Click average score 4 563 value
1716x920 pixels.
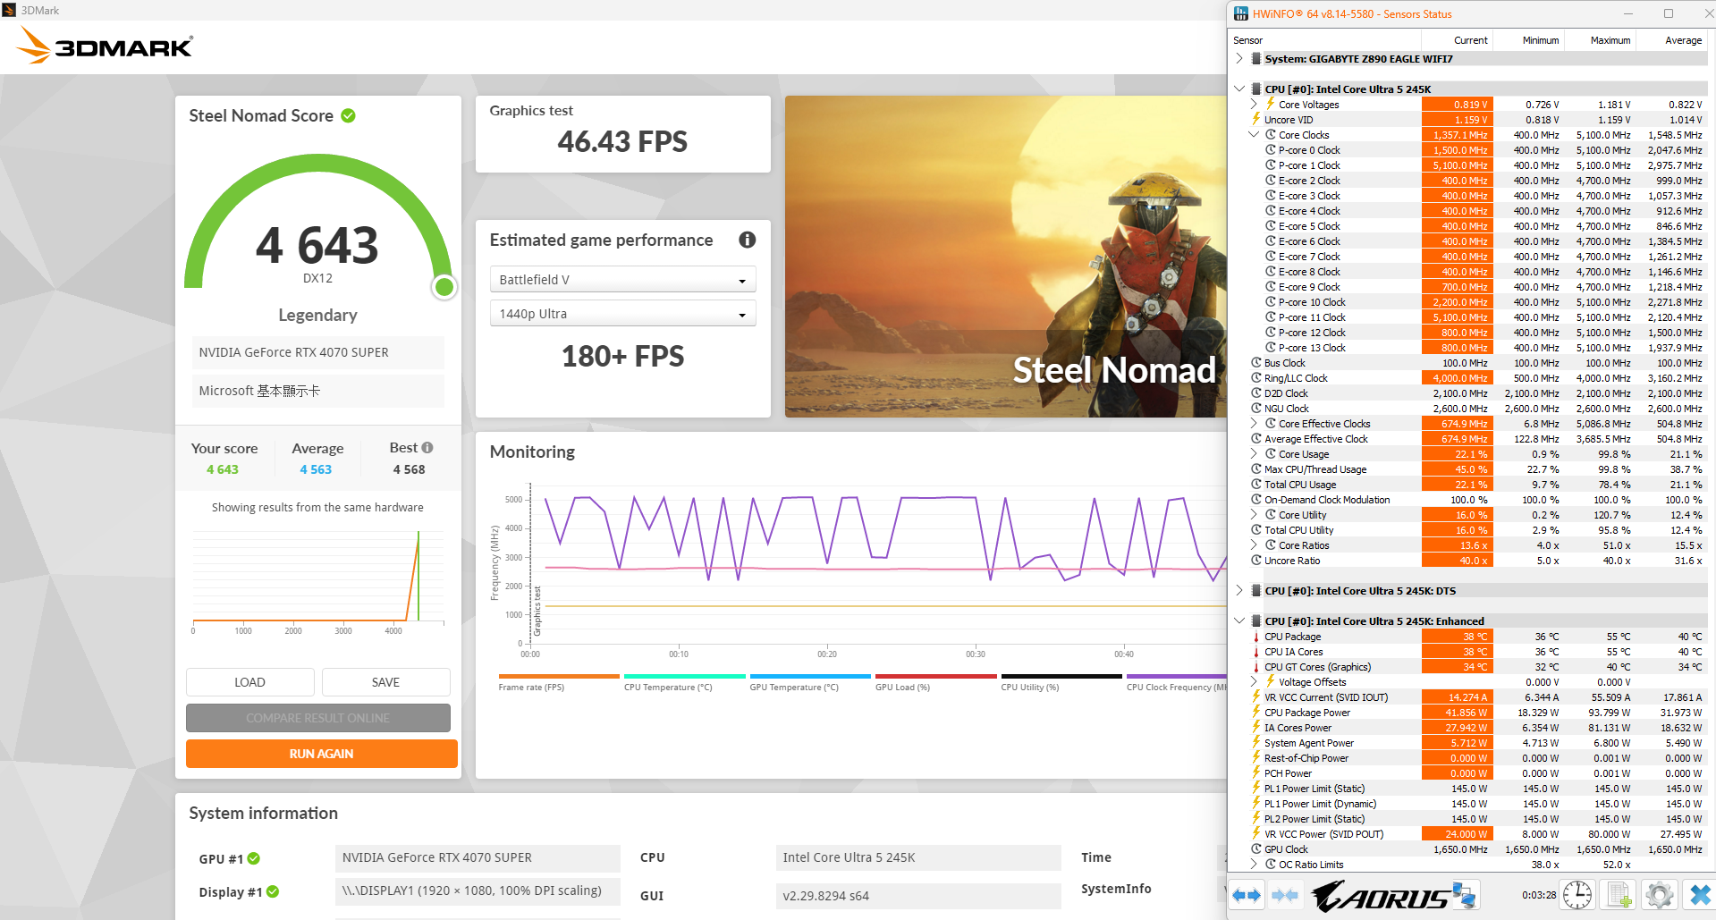tap(316, 469)
